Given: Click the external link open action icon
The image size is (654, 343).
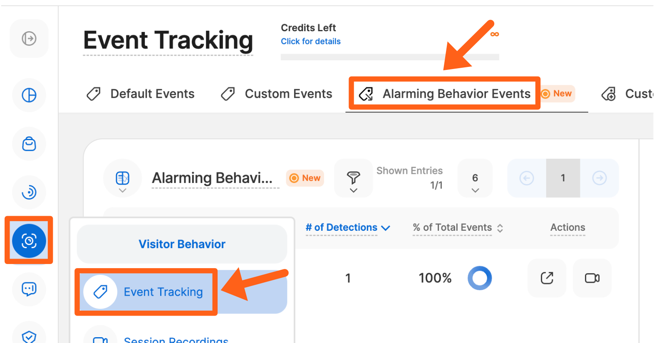Looking at the screenshot, I should click(547, 278).
